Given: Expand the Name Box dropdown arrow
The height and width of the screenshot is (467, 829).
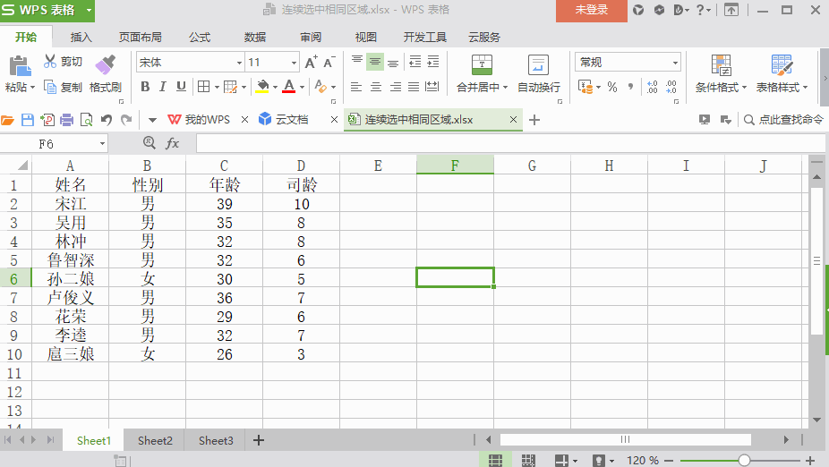Looking at the screenshot, I should [x=102, y=144].
